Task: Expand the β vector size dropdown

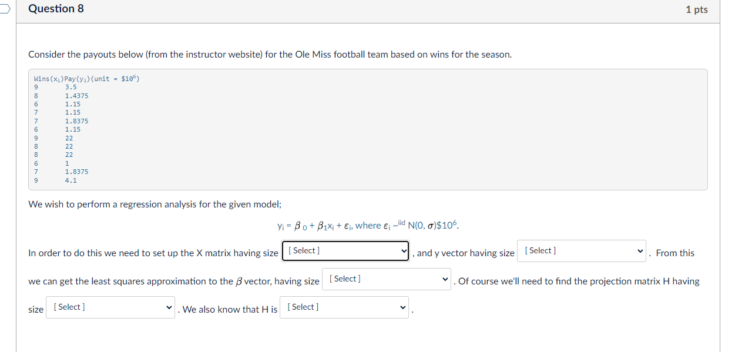Action: [387, 279]
